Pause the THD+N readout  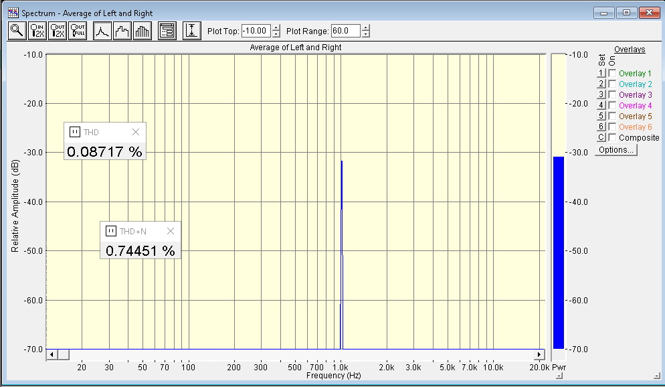click(x=111, y=231)
